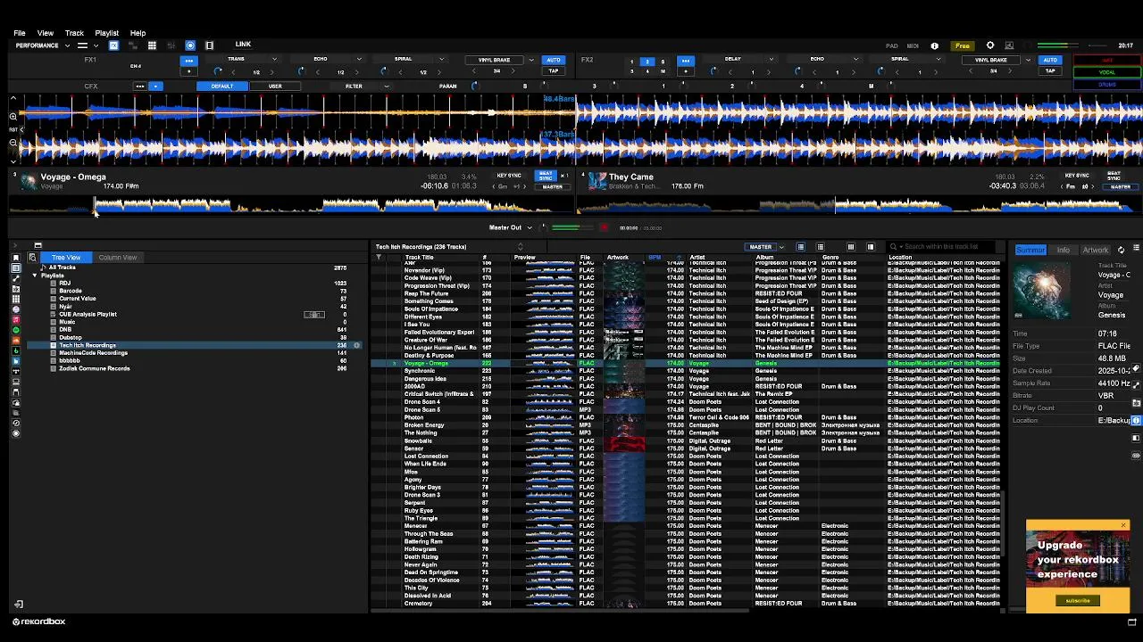Close the upgrade rekordbox ad
Image resolution: width=1143 pixels, height=642 pixels.
click(x=1123, y=525)
